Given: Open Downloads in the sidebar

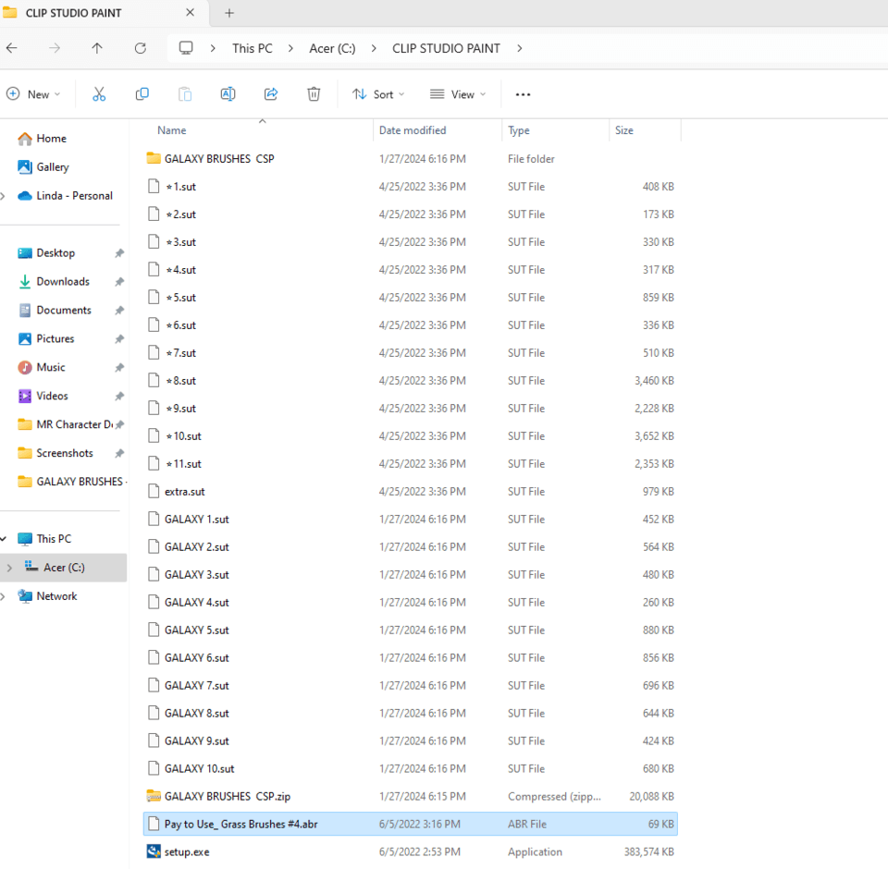Looking at the screenshot, I should click(x=63, y=282).
